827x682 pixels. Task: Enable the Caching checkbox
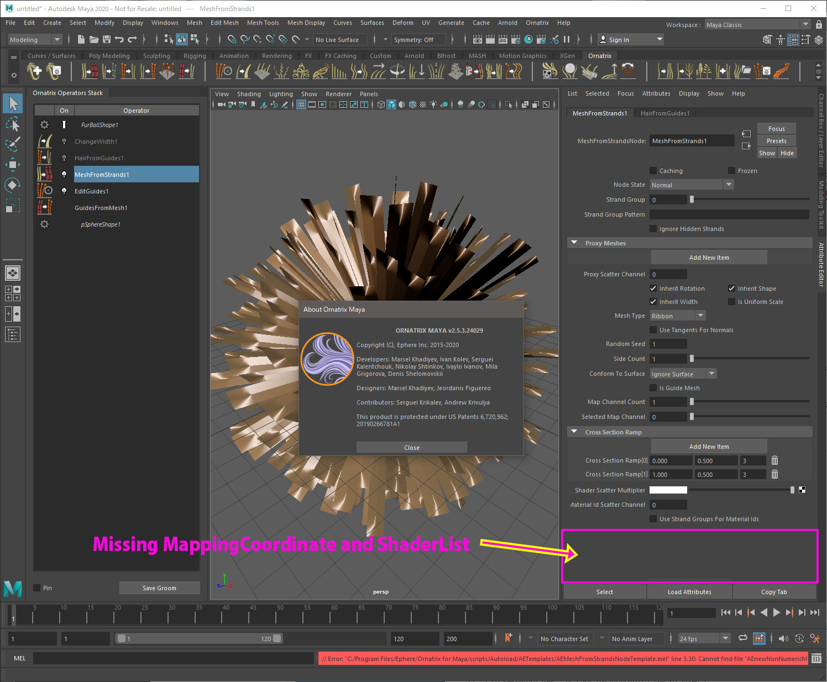653,171
